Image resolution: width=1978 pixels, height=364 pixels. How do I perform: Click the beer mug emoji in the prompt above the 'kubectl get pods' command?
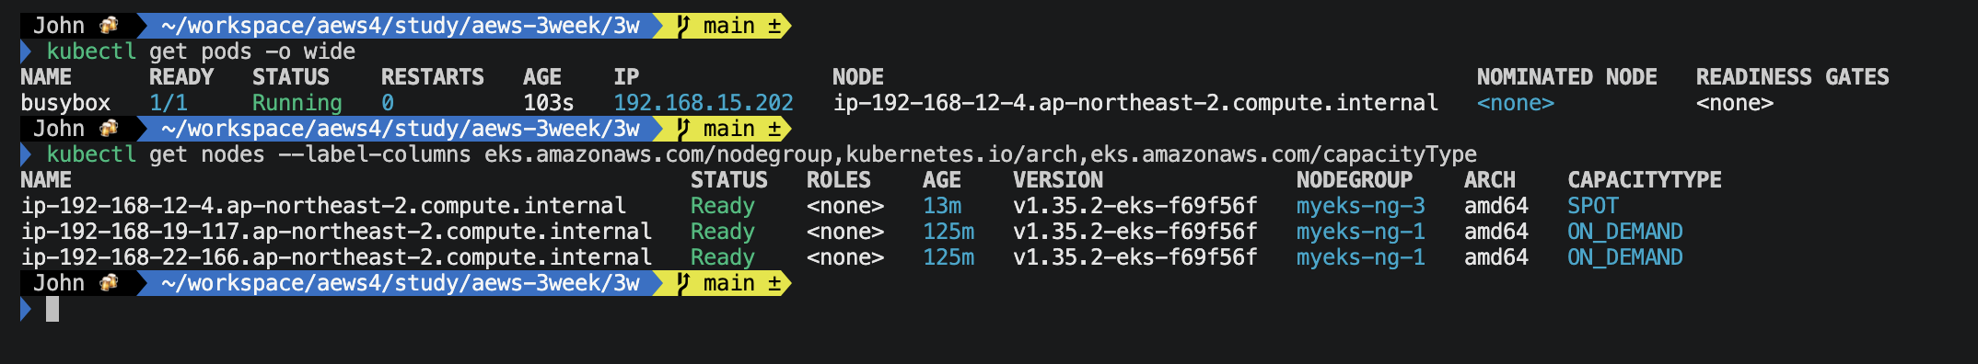110,25
